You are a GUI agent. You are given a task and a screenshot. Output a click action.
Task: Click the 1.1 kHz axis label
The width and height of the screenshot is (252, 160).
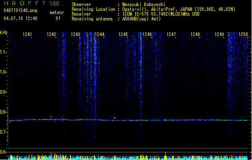click(3, 52)
